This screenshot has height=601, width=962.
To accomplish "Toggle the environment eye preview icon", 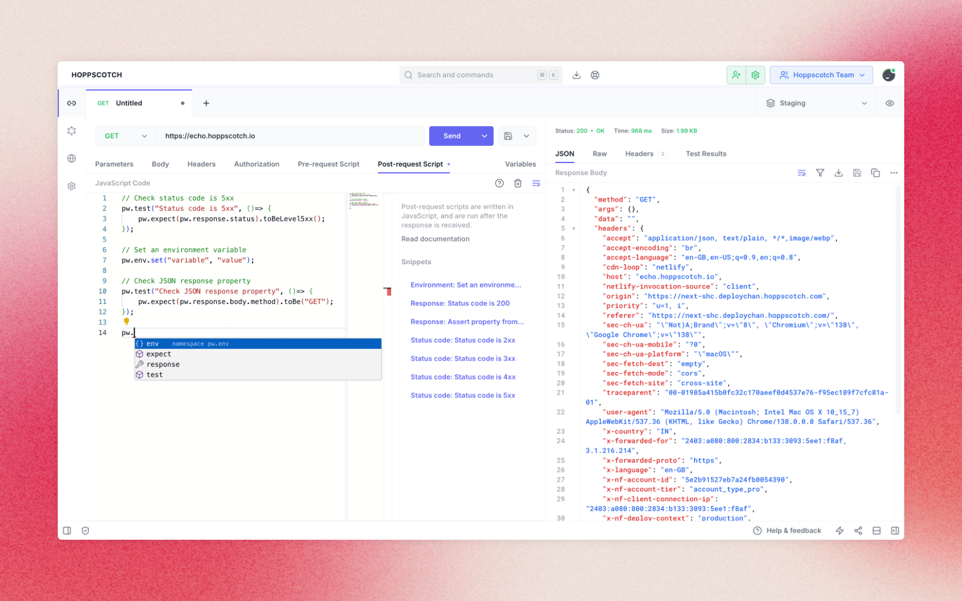I will pos(890,103).
